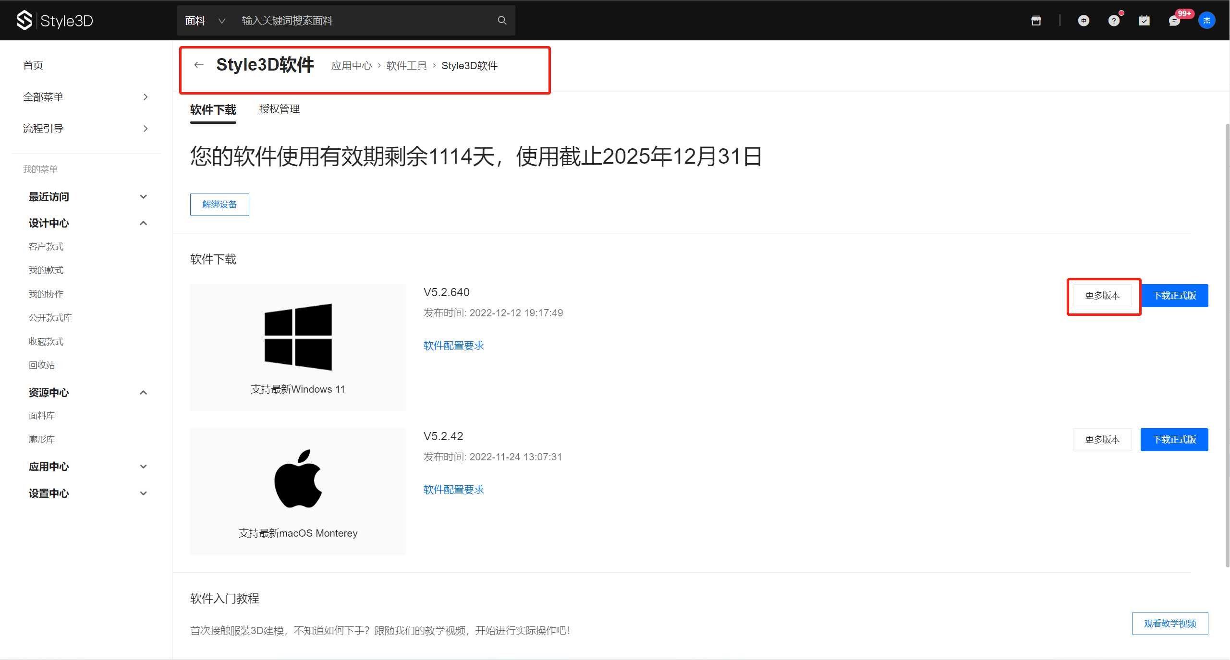The height and width of the screenshot is (660, 1230).
Task: Click the Apple logo thumbnail
Action: 298,479
